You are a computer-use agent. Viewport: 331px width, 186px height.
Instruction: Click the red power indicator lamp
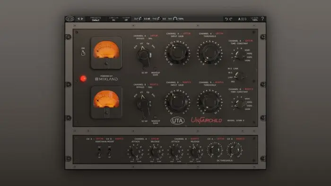point(83,78)
